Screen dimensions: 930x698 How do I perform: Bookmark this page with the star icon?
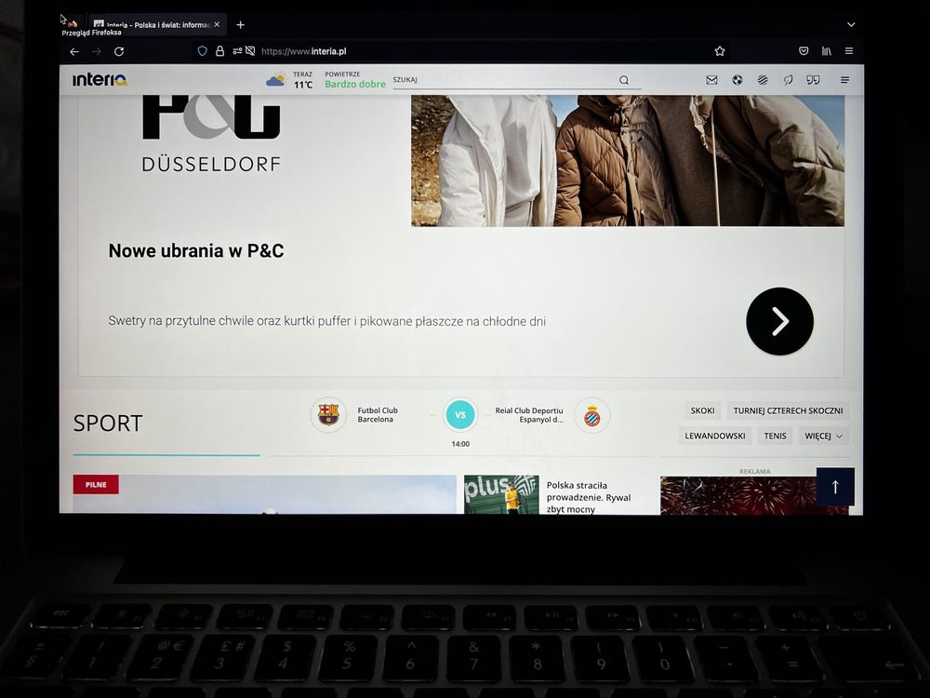[x=720, y=51]
